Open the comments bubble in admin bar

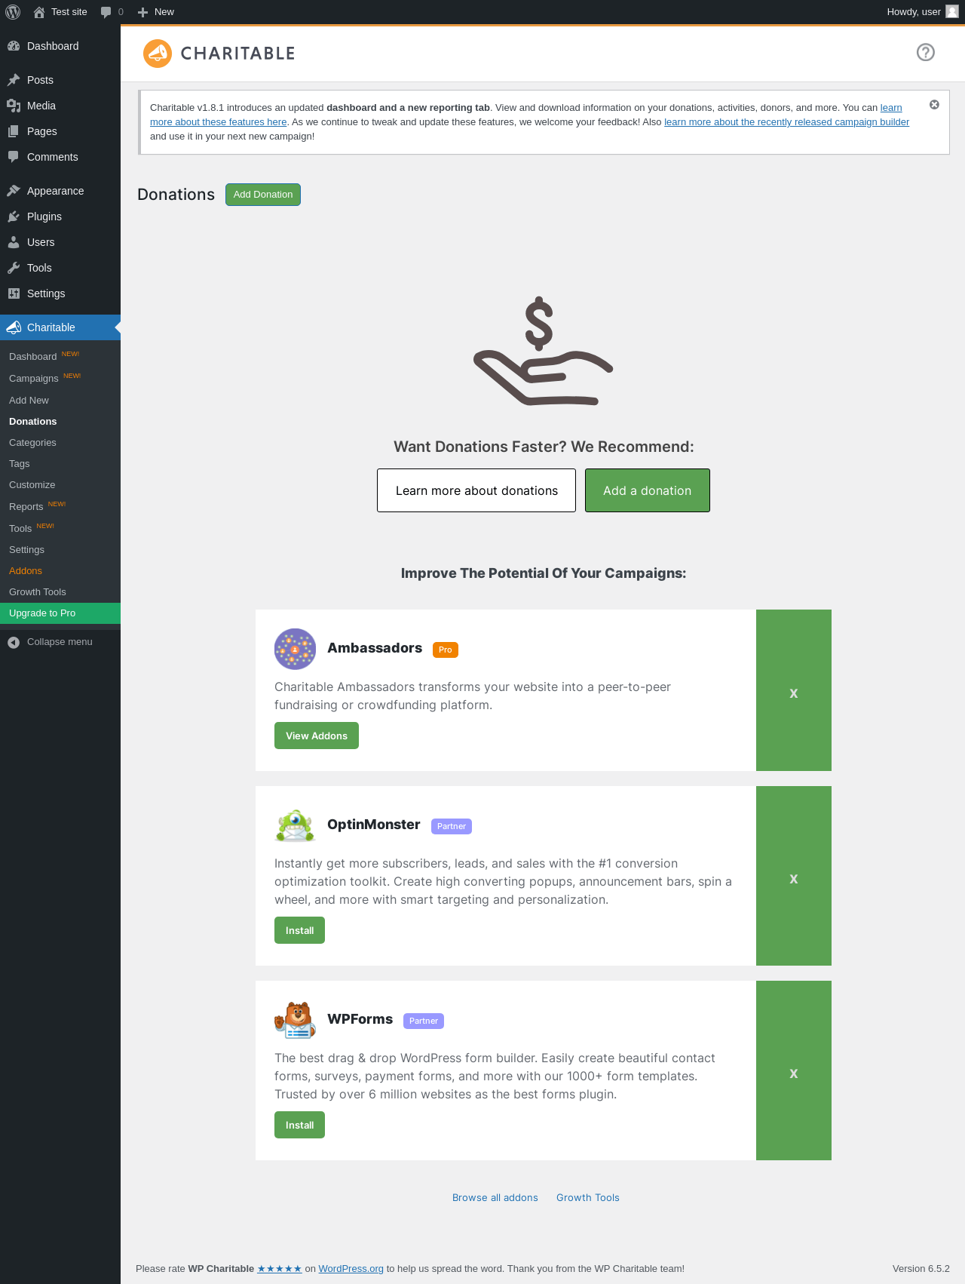(x=106, y=12)
